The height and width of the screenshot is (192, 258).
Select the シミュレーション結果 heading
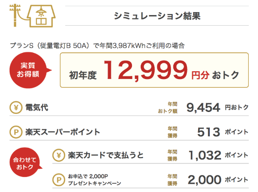pyautogui.click(x=157, y=16)
